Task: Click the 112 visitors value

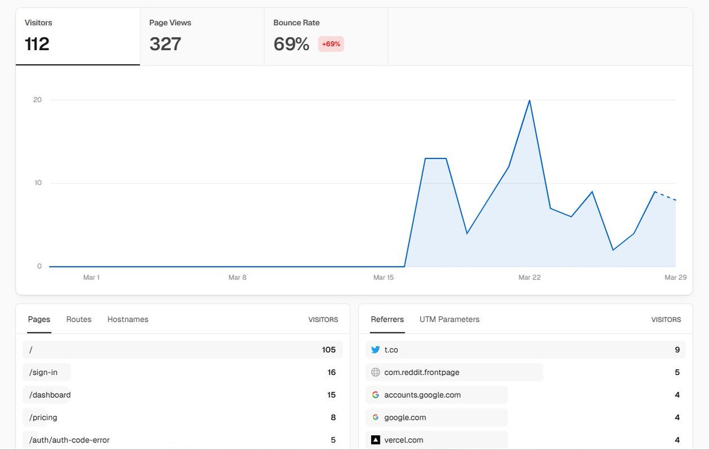Action: pyautogui.click(x=37, y=44)
